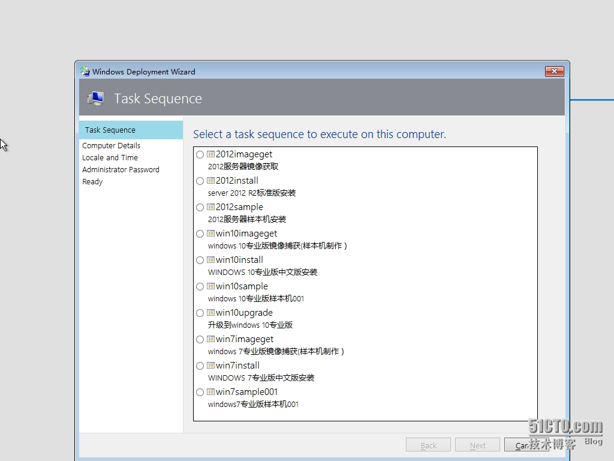Click the win7imageget description about 镜像捕获
Viewport: 614px width, 461px height.
click(276, 351)
